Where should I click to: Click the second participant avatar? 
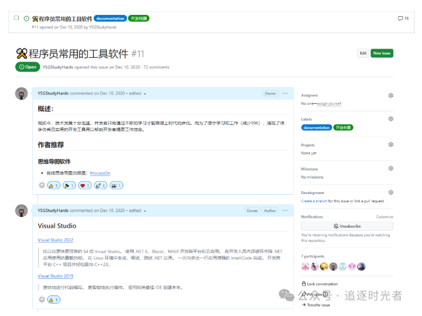314,266
